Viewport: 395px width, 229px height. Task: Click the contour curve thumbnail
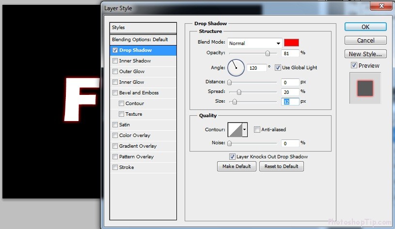click(235, 130)
